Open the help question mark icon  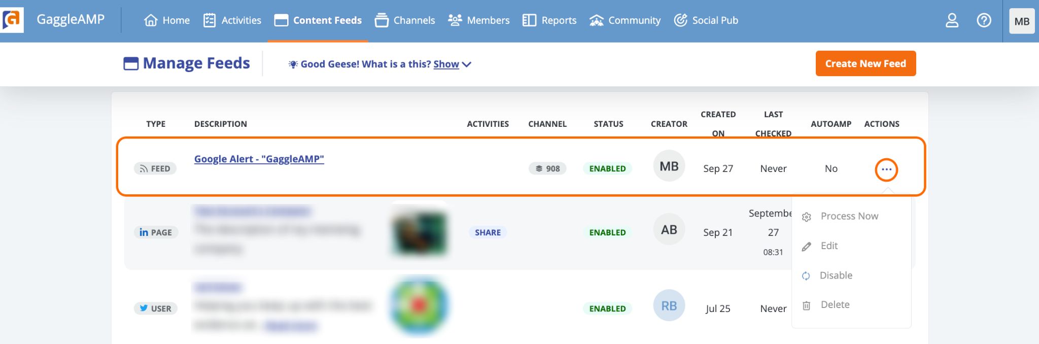pyautogui.click(x=984, y=20)
